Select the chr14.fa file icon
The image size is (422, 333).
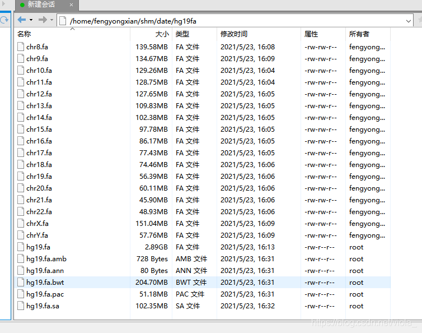click(21, 117)
